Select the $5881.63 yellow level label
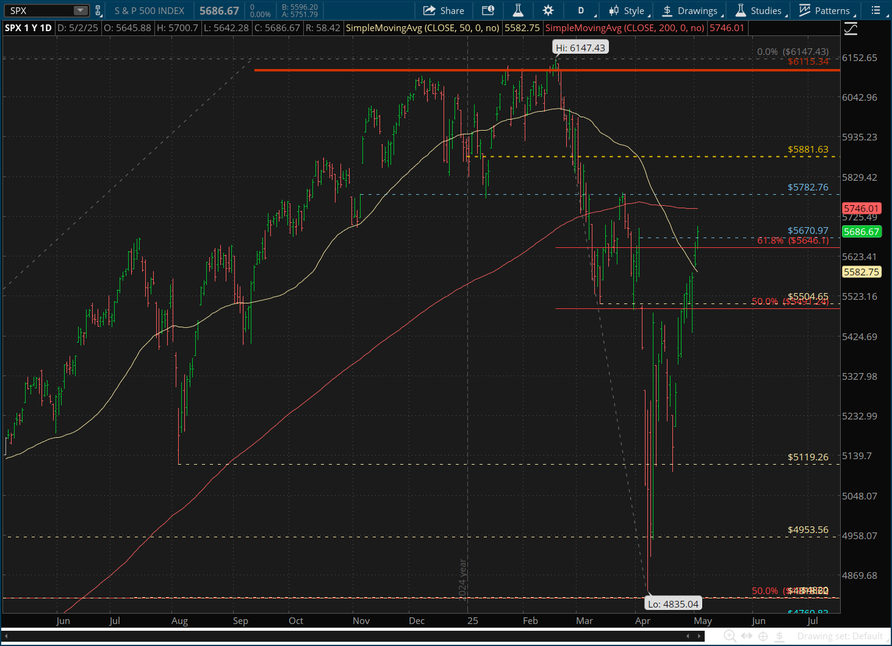892x646 pixels. point(808,150)
